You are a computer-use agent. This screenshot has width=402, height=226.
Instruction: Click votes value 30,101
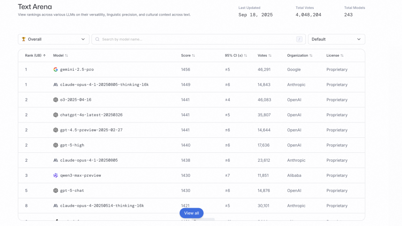(x=263, y=205)
